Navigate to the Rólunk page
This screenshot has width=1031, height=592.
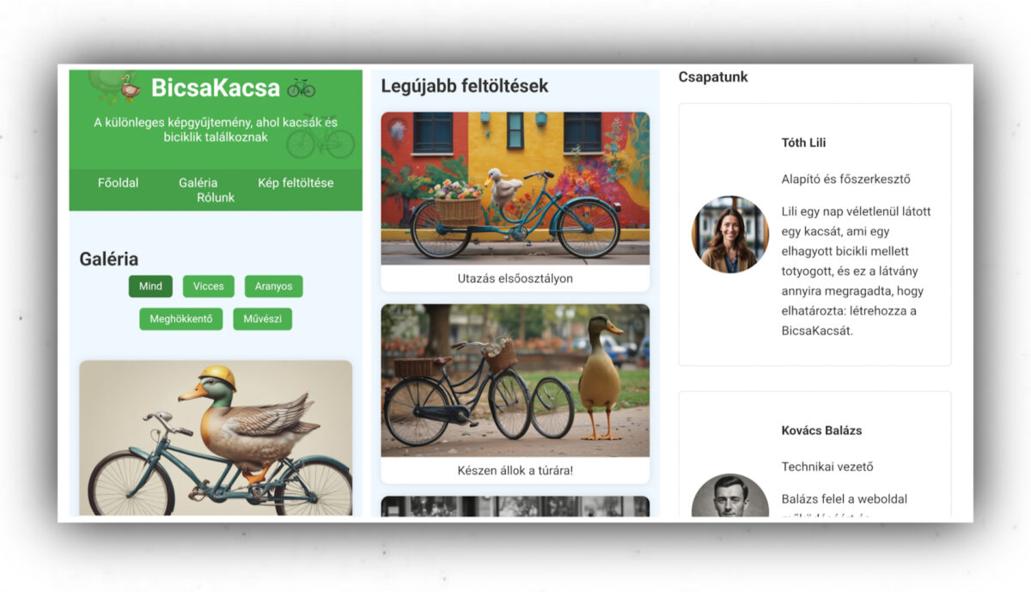pyautogui.click(x=216, y=198)
